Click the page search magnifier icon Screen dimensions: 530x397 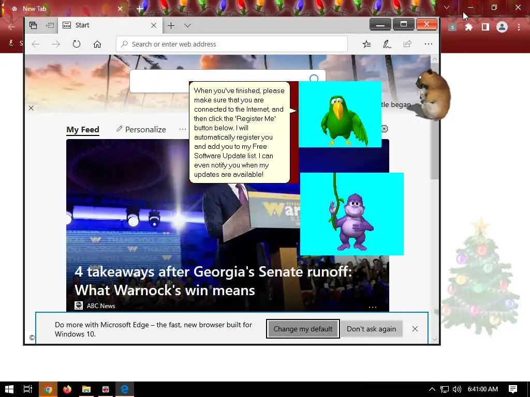[314, 79]
